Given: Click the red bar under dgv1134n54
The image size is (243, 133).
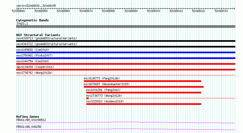Looking at the screenshot, I should point(126,70).
